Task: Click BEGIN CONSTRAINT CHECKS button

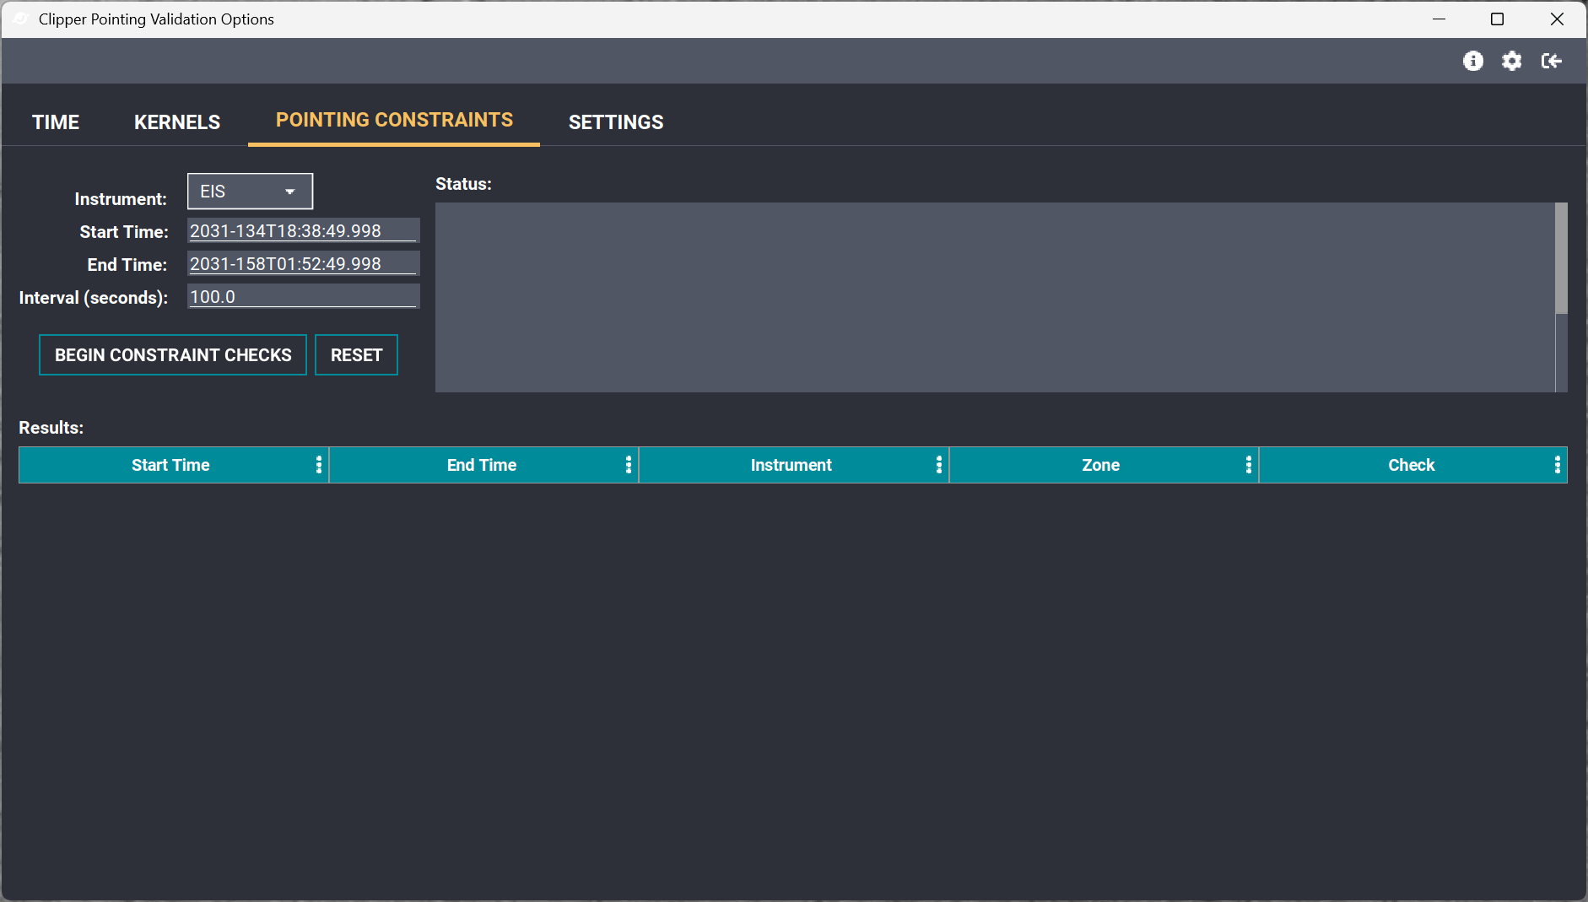Action: coord(173,355)
